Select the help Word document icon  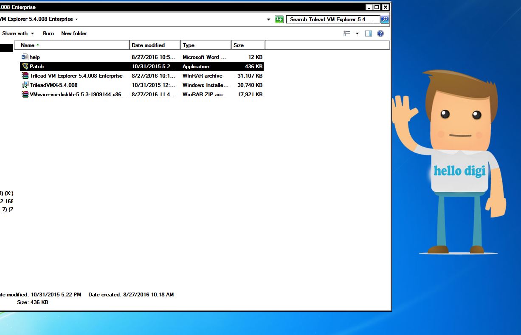pyautogui.click(x=25, y=57)
